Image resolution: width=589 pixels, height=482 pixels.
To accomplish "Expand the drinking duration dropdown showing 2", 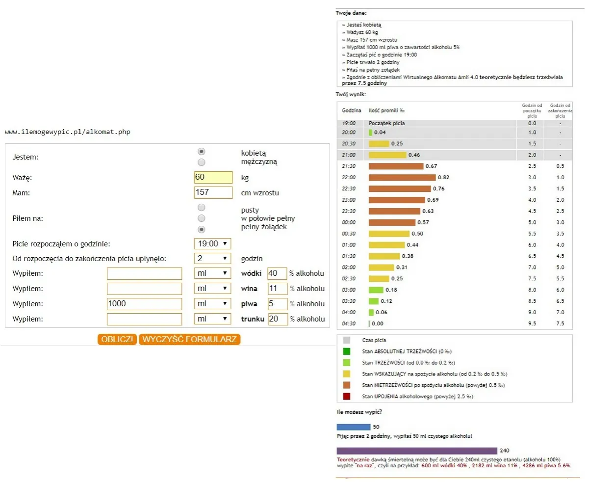I will tap(212, 259).
